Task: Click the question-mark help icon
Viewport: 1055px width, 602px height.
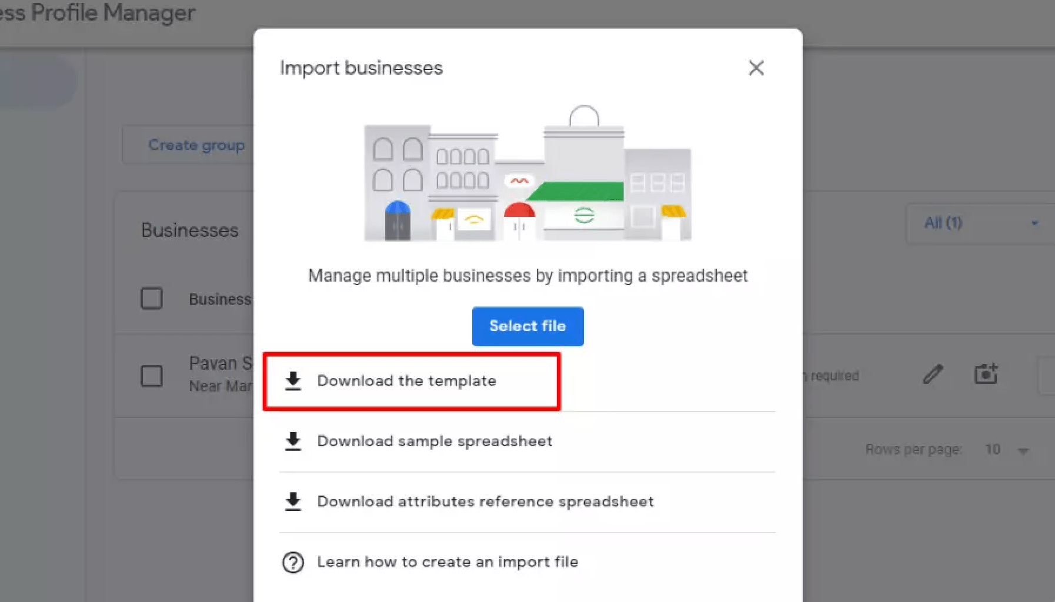Action: coord(293,562)
